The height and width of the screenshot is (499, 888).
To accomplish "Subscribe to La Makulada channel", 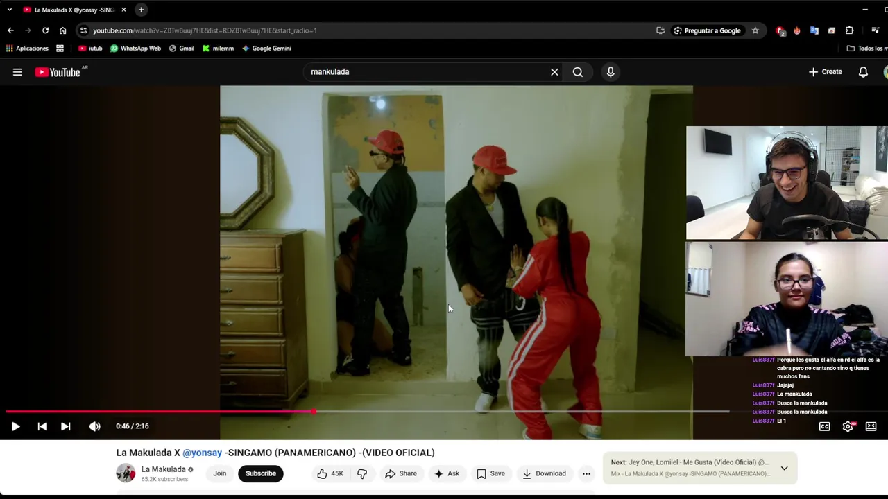I will [x=261, y=473].
